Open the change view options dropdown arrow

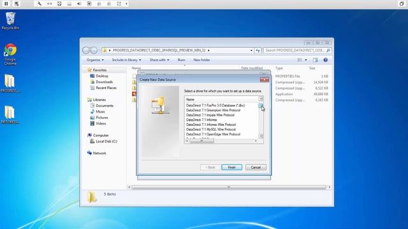(x=306, y=60)
